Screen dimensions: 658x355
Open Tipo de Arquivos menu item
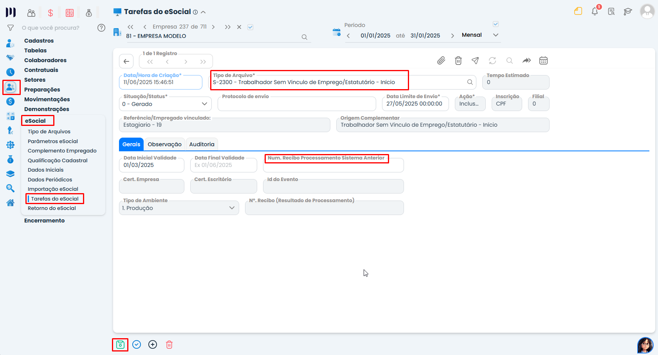pyautogui.click(x=49, y=132)
